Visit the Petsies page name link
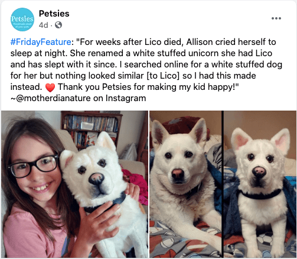This screenshot has height=259, width=297. [54, 14]
